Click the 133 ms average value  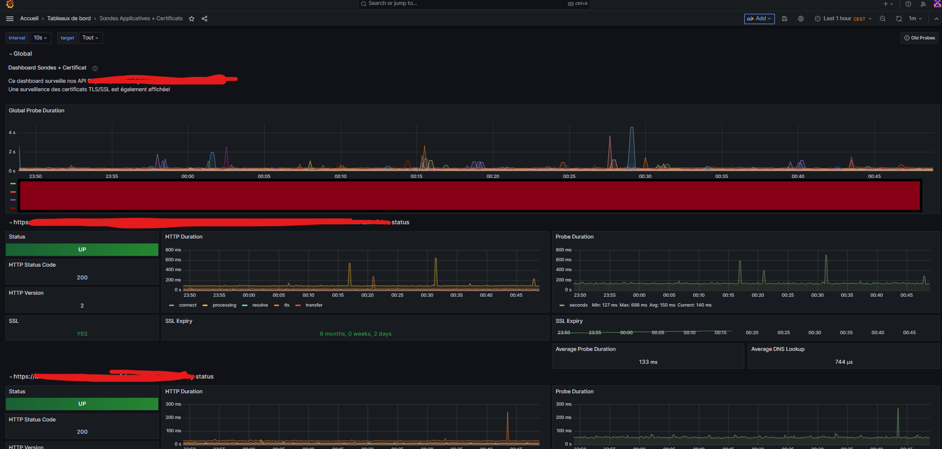click(x=648, y=362)
